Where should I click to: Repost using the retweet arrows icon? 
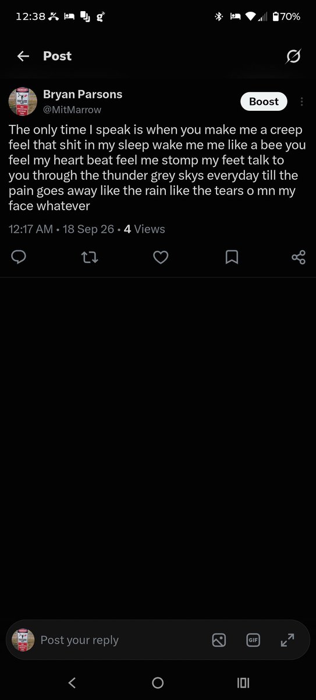pos(90,257)
